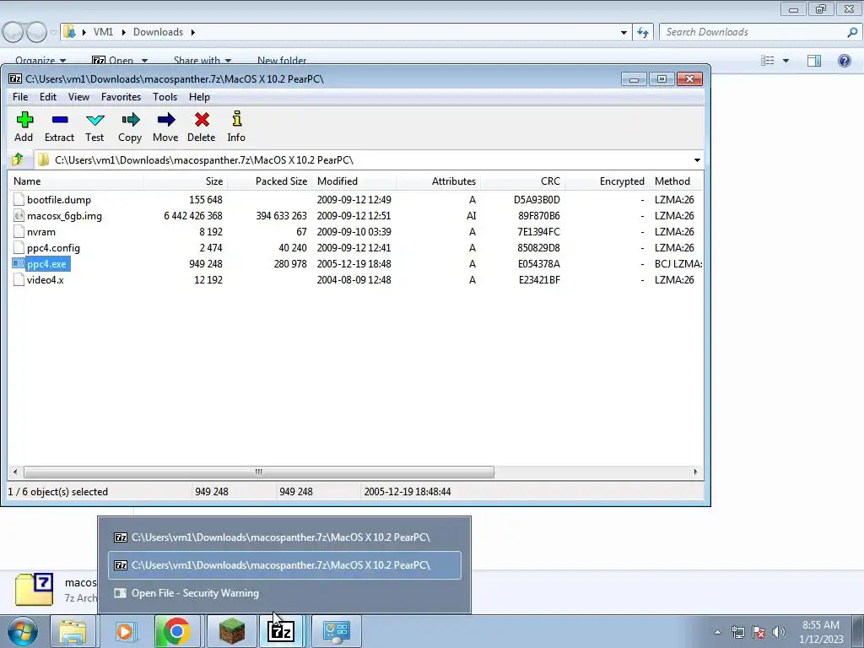
Task: Expand path arrow after VM1 breadcrumb
Action: pyautogui.click(x=123, y=33)
